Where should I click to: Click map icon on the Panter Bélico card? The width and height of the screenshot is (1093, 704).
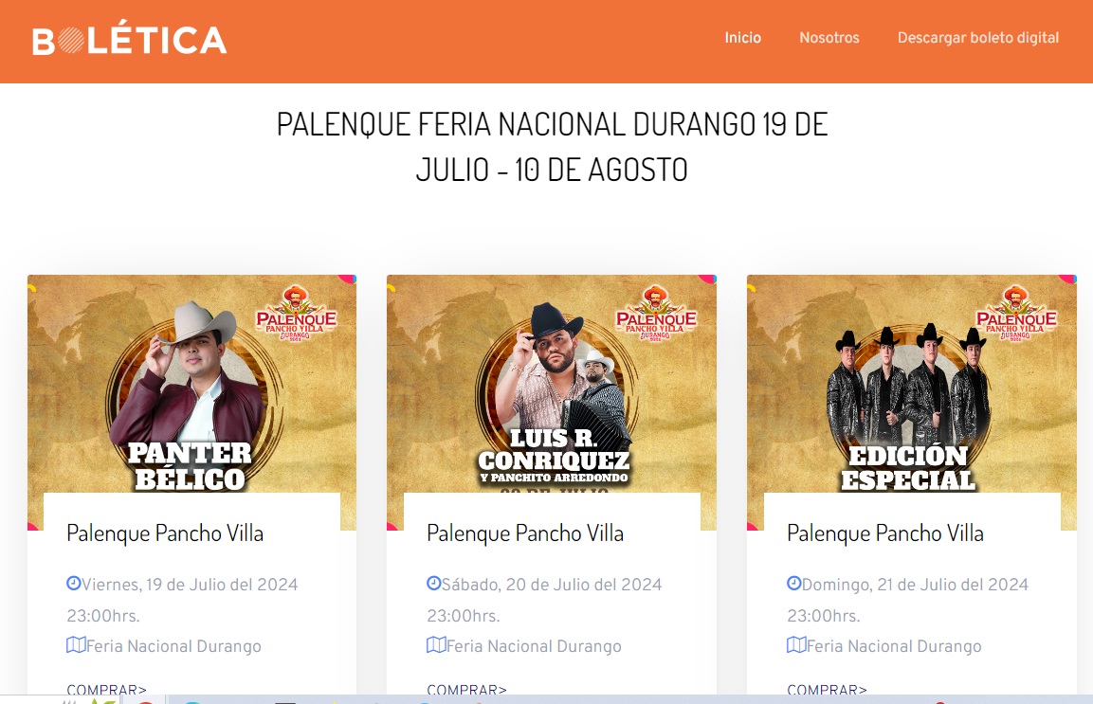(x=76, y=644)
